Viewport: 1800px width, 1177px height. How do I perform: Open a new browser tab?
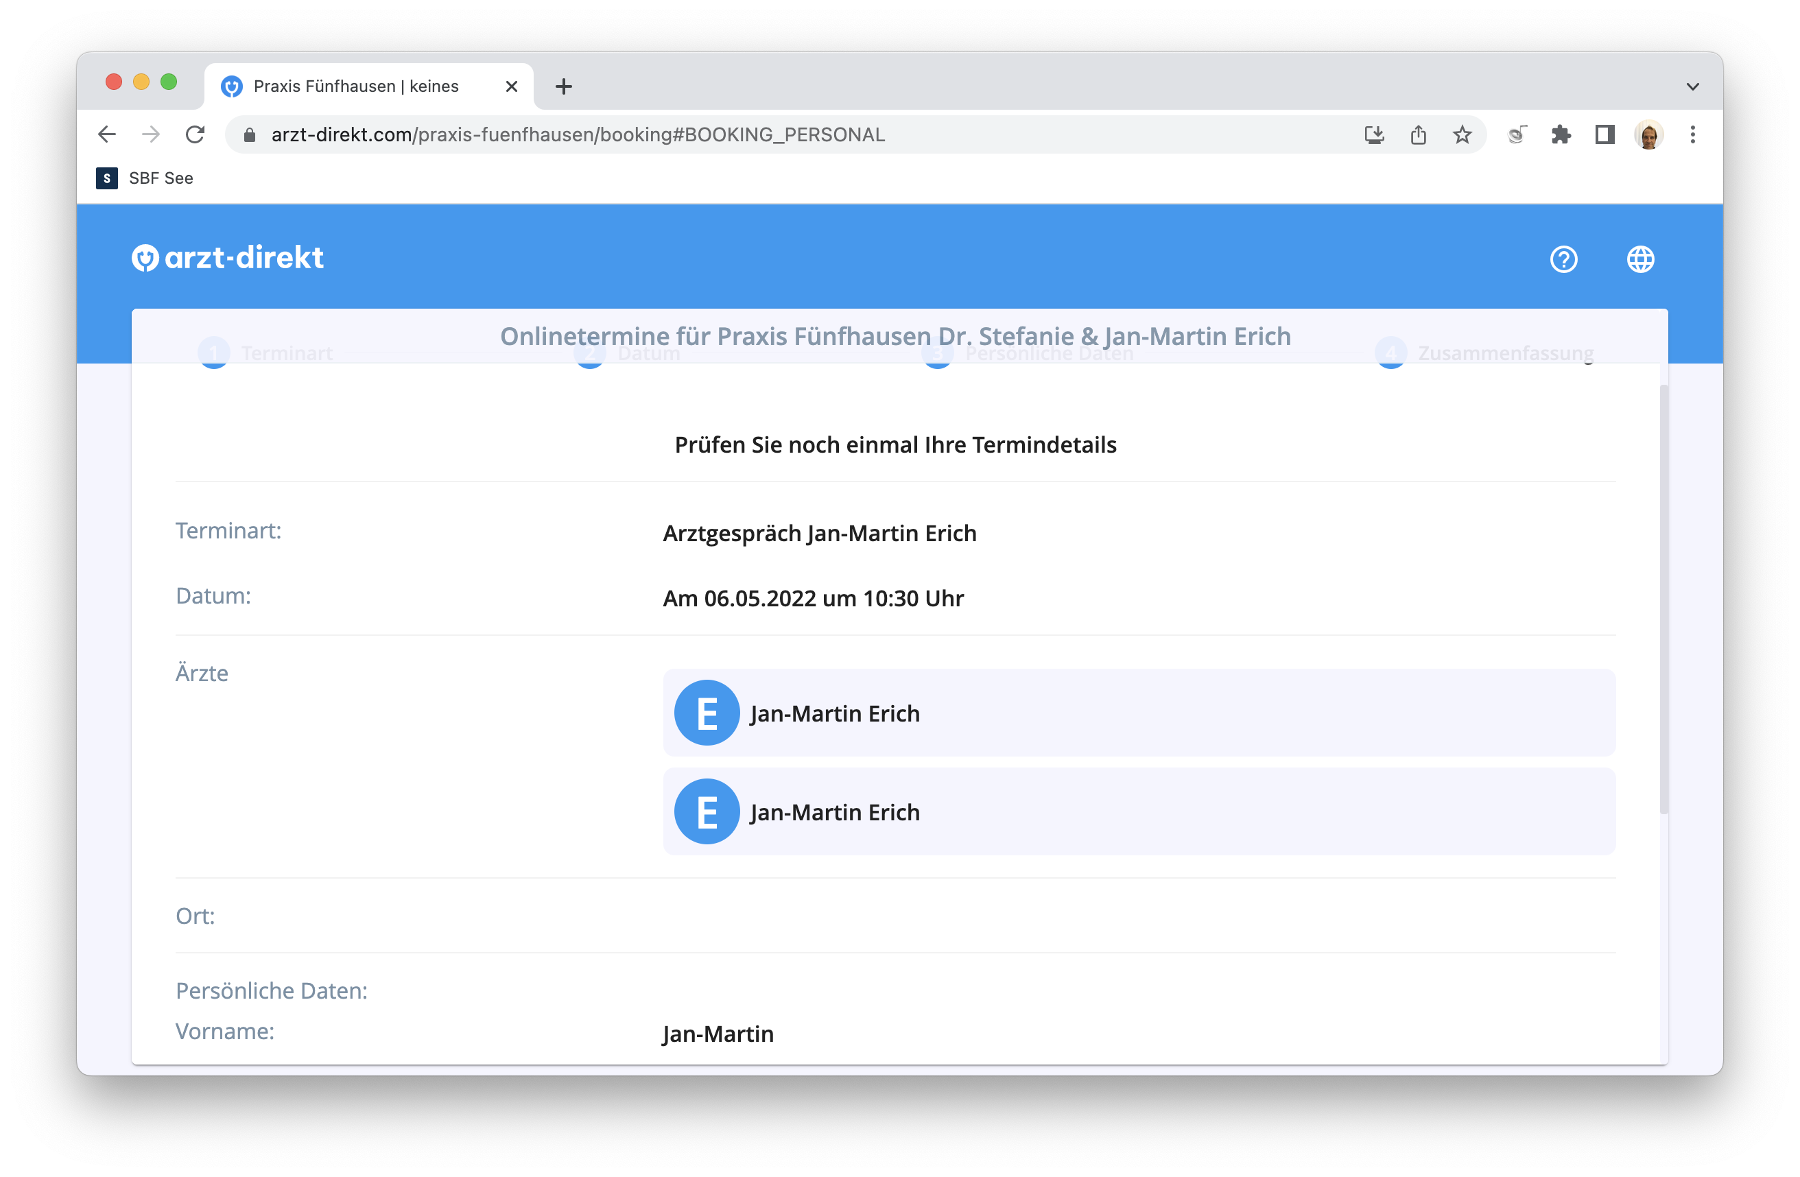563,86
